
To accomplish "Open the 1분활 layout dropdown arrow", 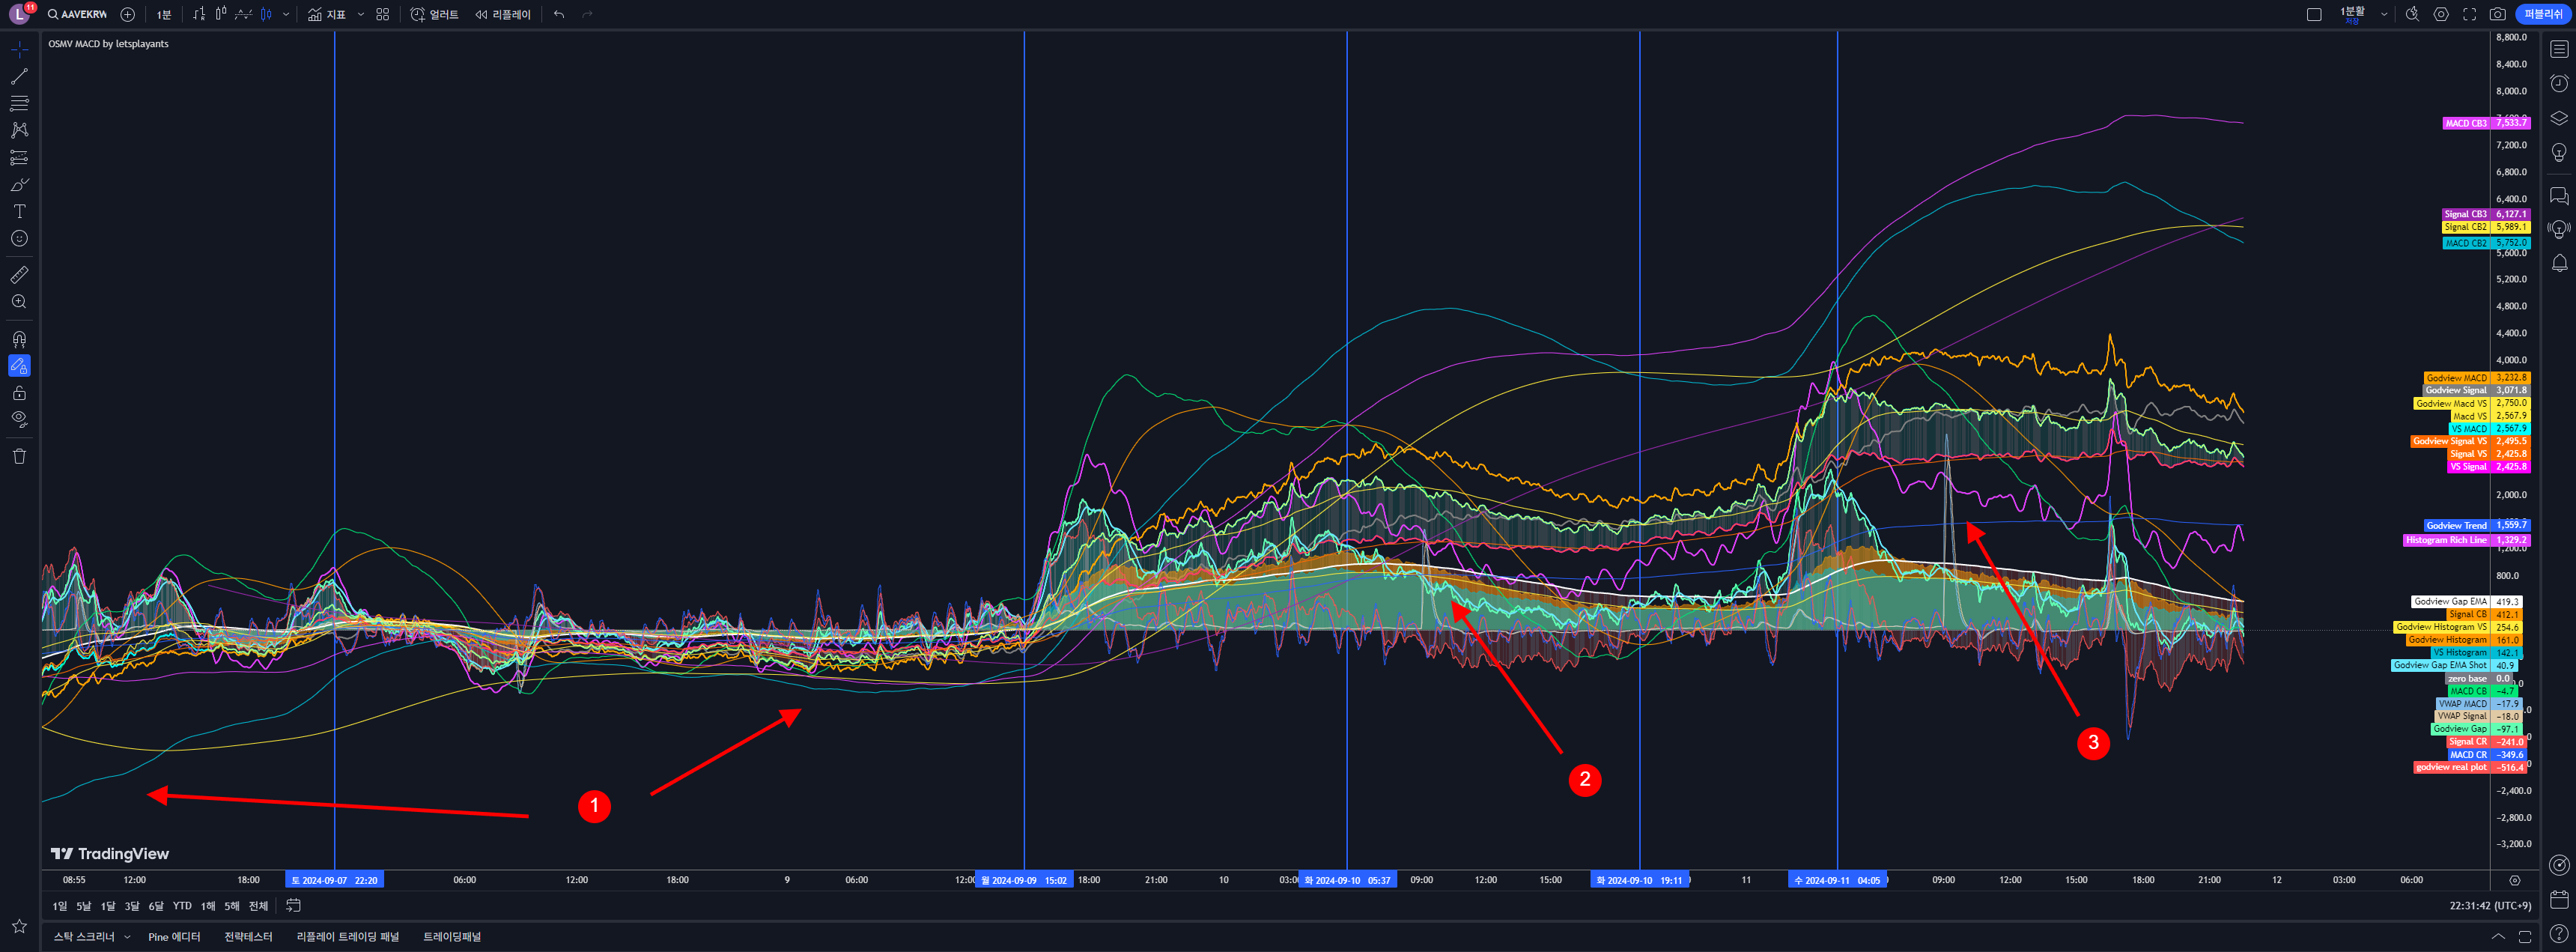I will pyautogui.click(x=2384, y=14).
